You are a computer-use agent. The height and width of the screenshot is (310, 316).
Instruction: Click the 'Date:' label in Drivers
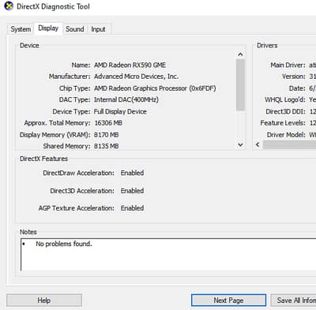[x=297, y=88]
